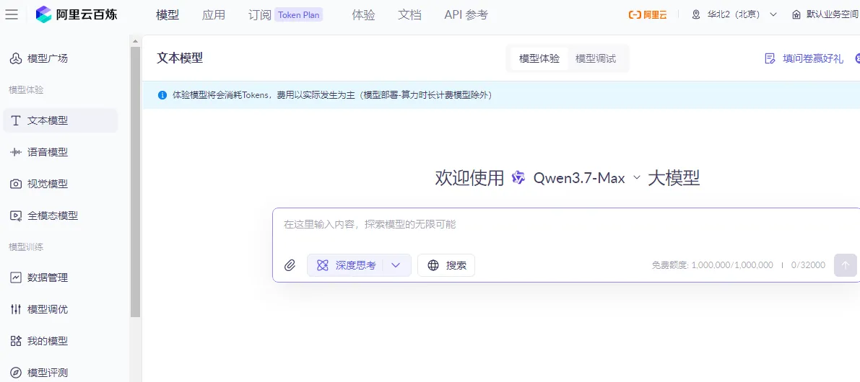Image resolution: width=860 pixels, height=382 pixels.
Task: Click the 全模态模型 play icon
Action: pyautogui.click(x=16, y=216)
